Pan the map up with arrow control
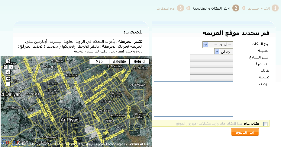 8,61
